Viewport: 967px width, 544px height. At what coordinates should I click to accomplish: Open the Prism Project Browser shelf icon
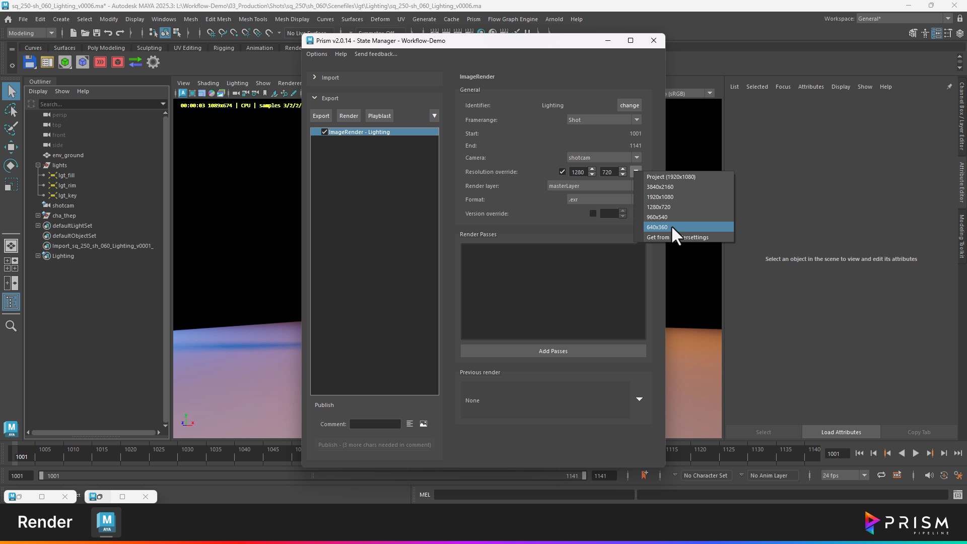pos(47,62)
